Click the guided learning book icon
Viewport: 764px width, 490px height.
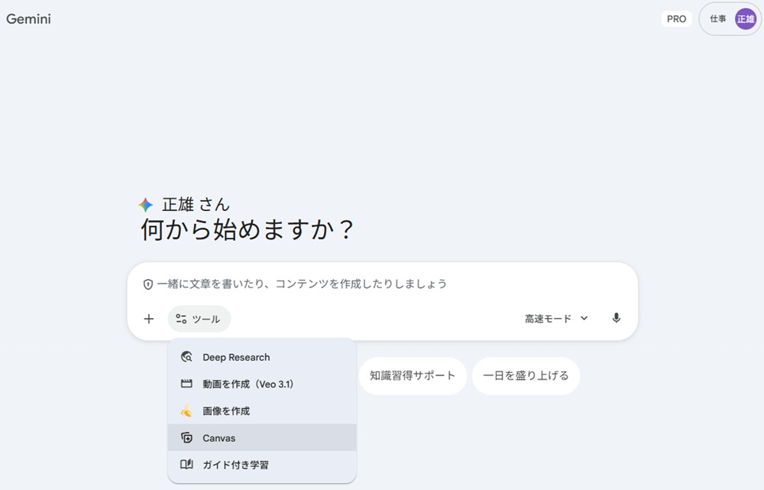pyautogui.click(x=186, y=464)
